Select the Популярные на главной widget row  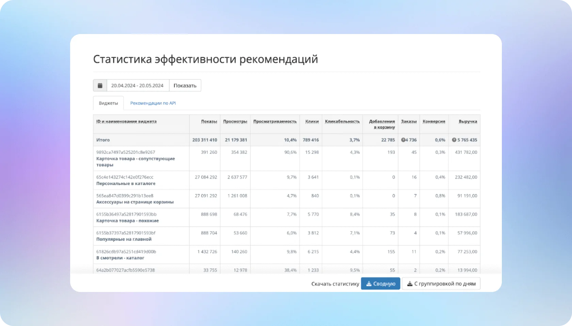tap(124, 239)
